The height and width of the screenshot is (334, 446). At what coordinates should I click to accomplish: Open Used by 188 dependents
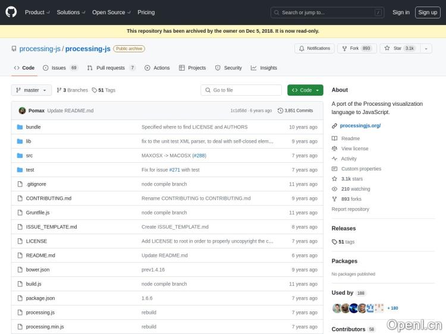point(348,293)
